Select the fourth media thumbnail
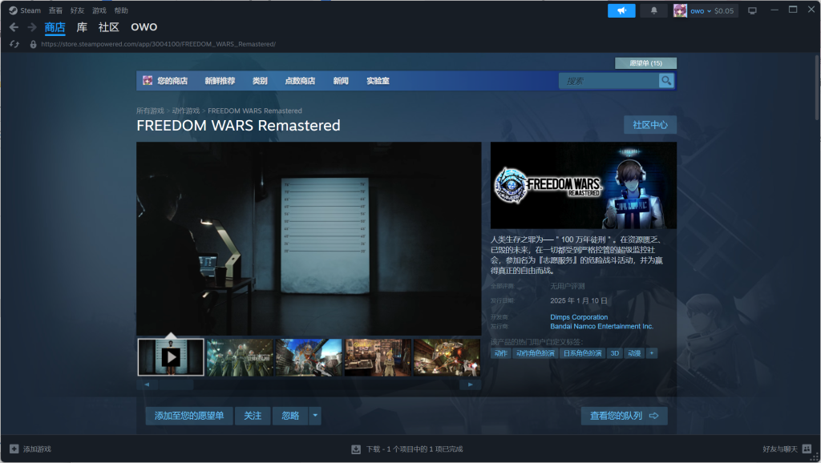The height and width of the screenshot is (463, 821). click(378, 357)
